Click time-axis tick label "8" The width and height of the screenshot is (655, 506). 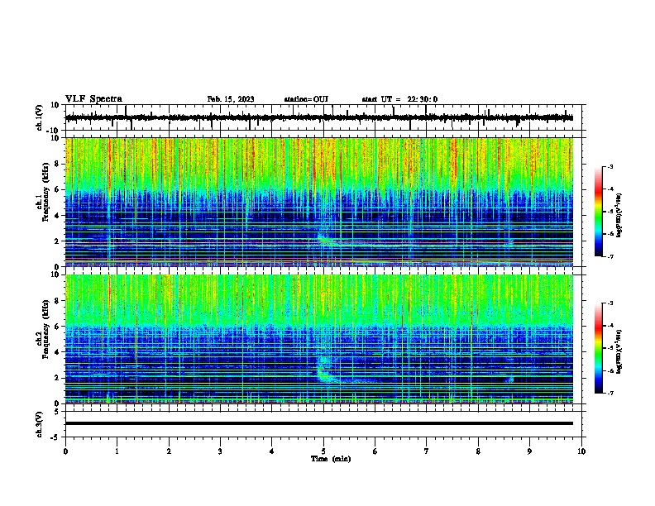tap(478, 451)
